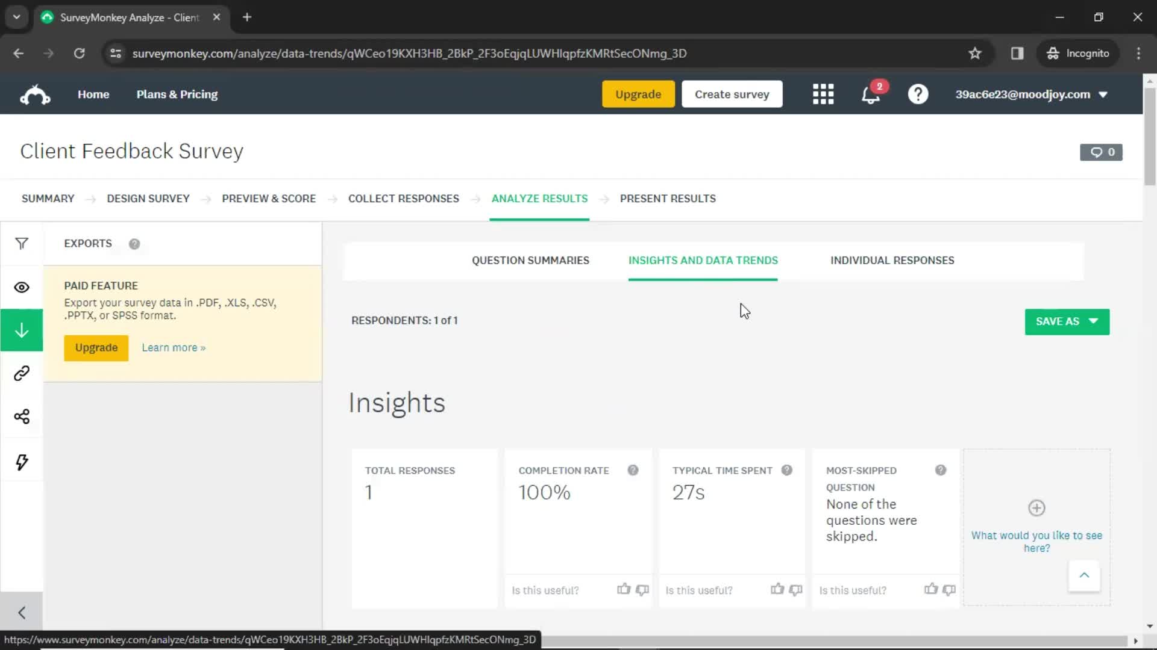Click the Upgrade button in paid feature banner
1157x650 pixels.
[96, 348]
